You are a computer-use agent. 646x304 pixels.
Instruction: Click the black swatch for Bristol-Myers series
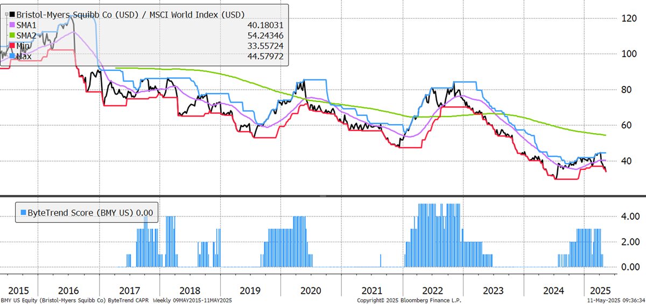pyautogui.click(x=12, y=13)
